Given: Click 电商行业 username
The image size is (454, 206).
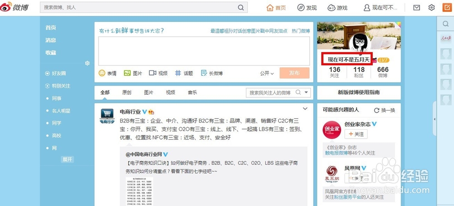Looking at the screenshot, I should [130, 112].
